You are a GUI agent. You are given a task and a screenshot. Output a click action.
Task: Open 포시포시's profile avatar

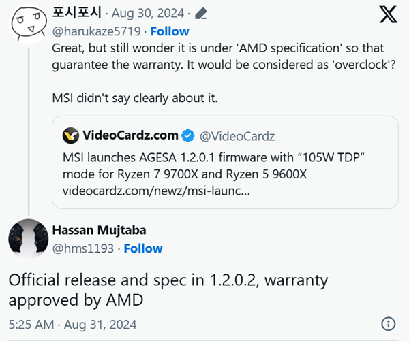26,23
